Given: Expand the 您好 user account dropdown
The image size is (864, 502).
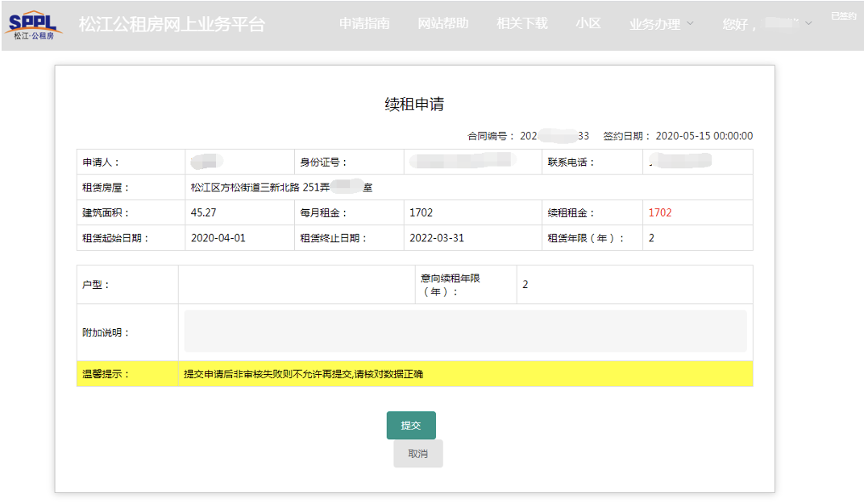Looking at the screenshot, I should (x=767, y=24).
